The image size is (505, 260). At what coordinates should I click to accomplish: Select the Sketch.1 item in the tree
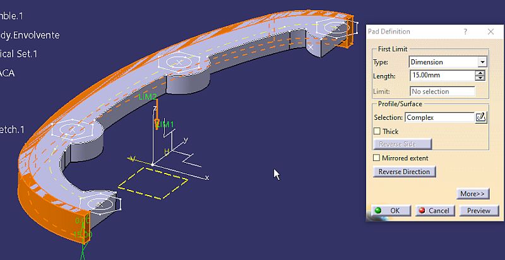(x=13, y=129)
